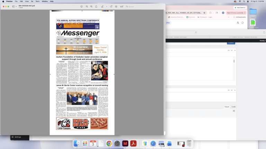
Task: Open Adobe Acrobat from the Dock
Action: [133, 143]
